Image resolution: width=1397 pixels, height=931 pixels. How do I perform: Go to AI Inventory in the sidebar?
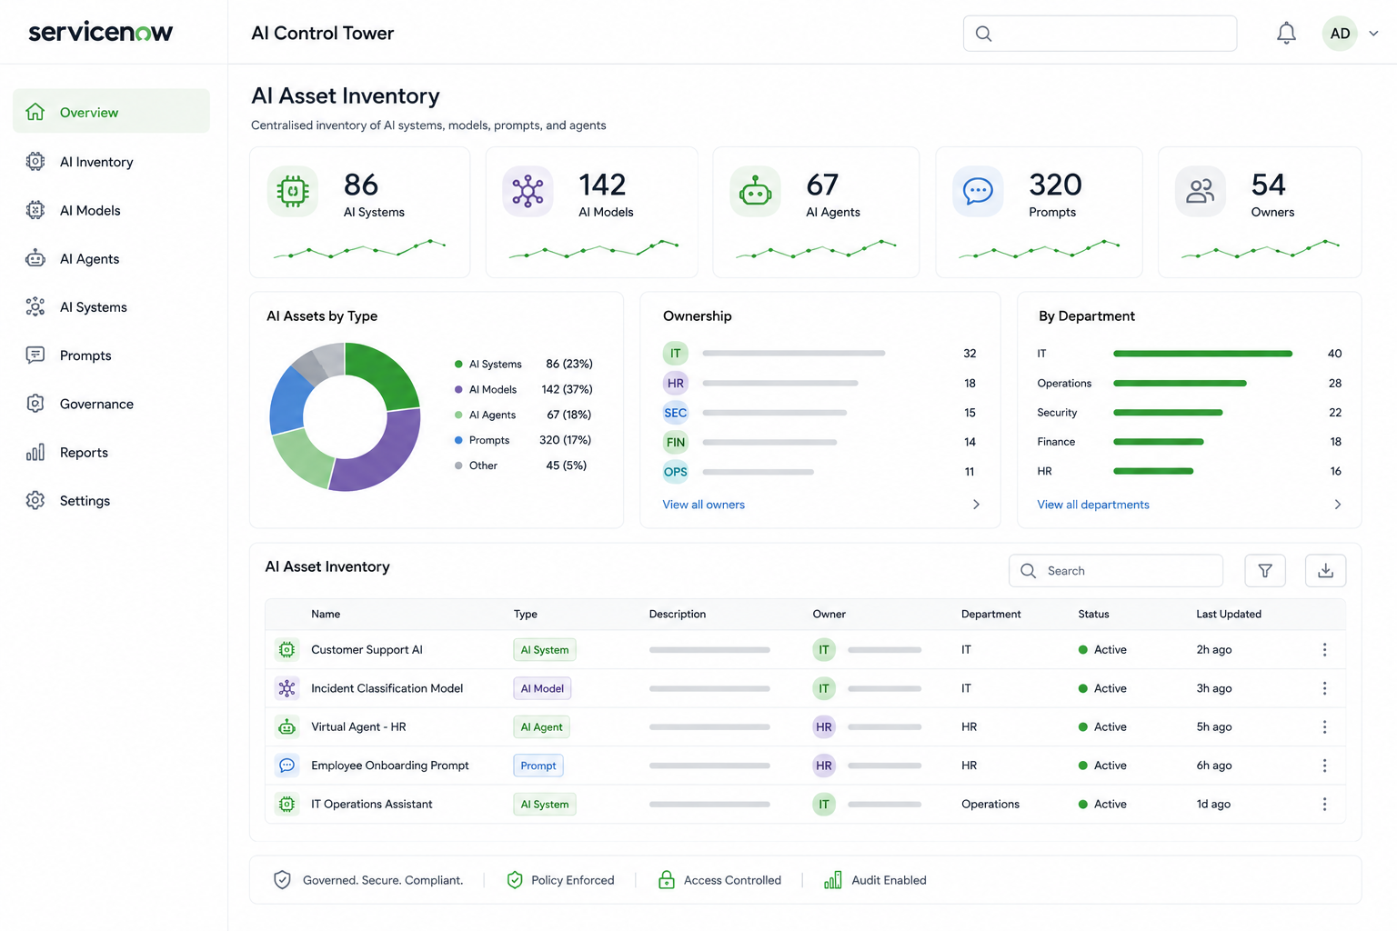(x=96, y=162)
